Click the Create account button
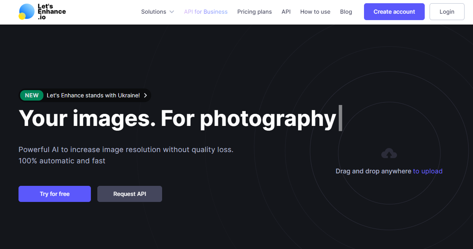This screenshot has width=473, height=249. [x=394, y=12]
